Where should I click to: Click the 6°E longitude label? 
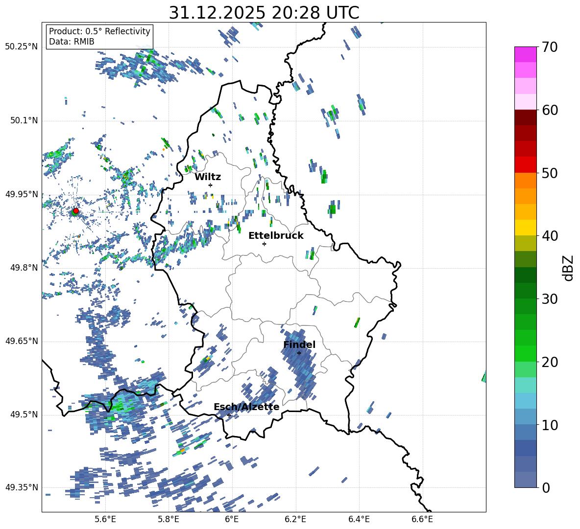pyautogui.click(x=232, y=519)
